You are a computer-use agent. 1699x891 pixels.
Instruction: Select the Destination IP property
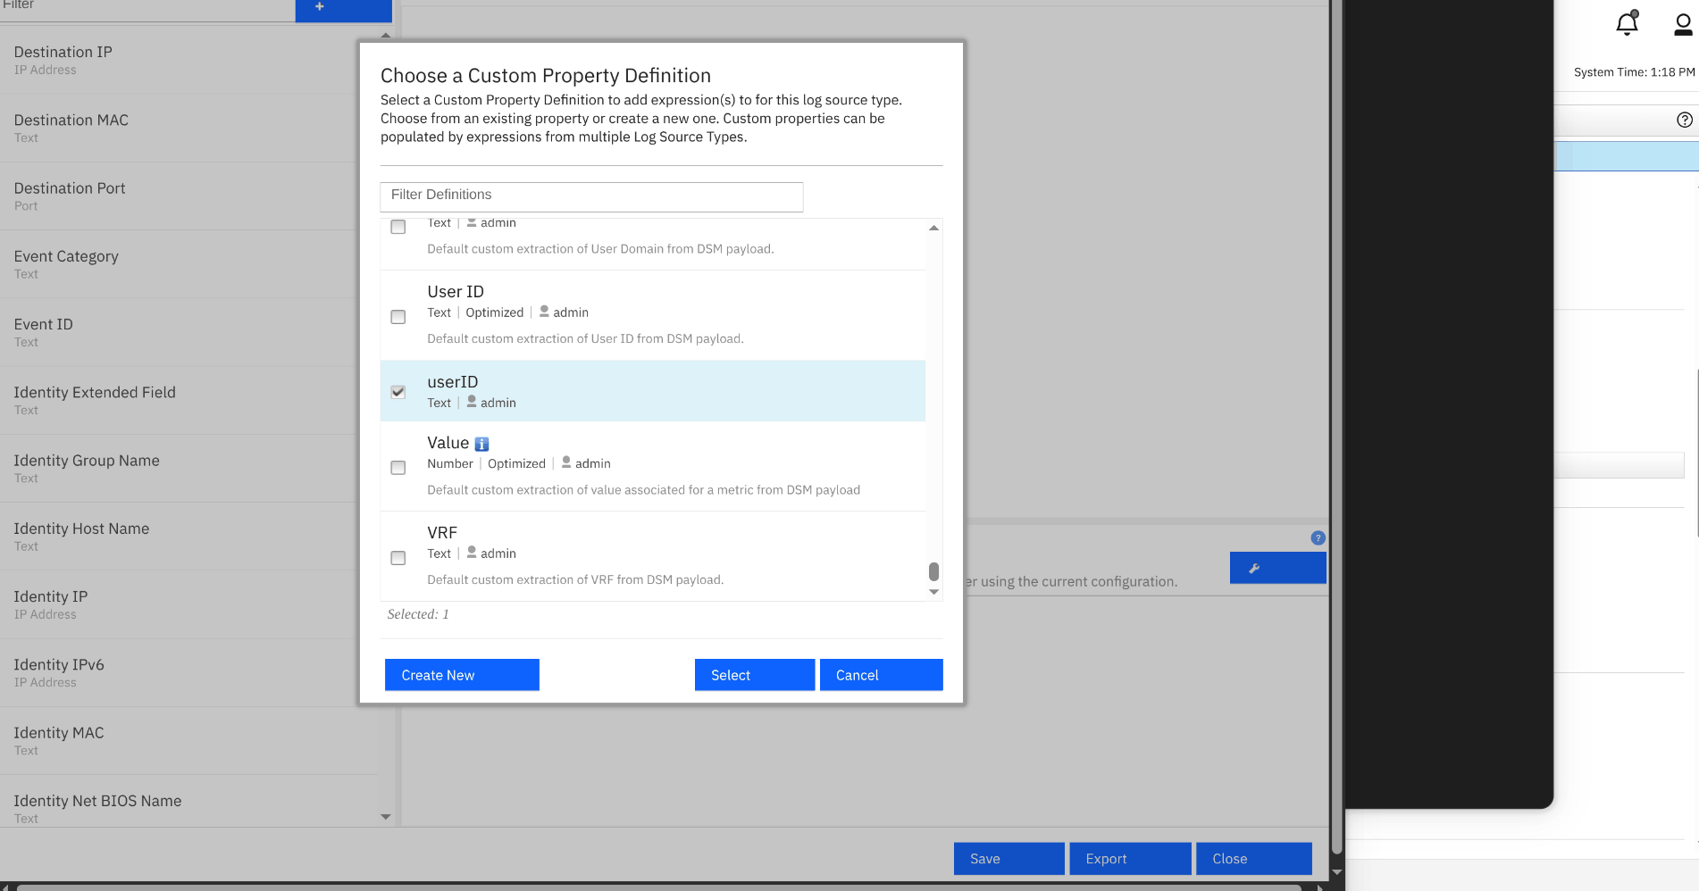188,60
